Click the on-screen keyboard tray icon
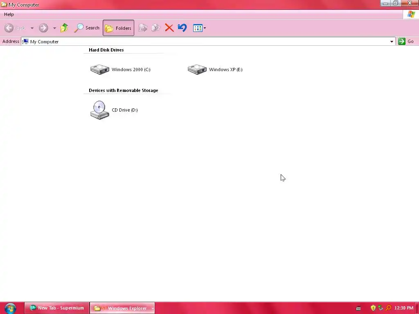The height and width of the screenshot is (314, 419). 358,308
